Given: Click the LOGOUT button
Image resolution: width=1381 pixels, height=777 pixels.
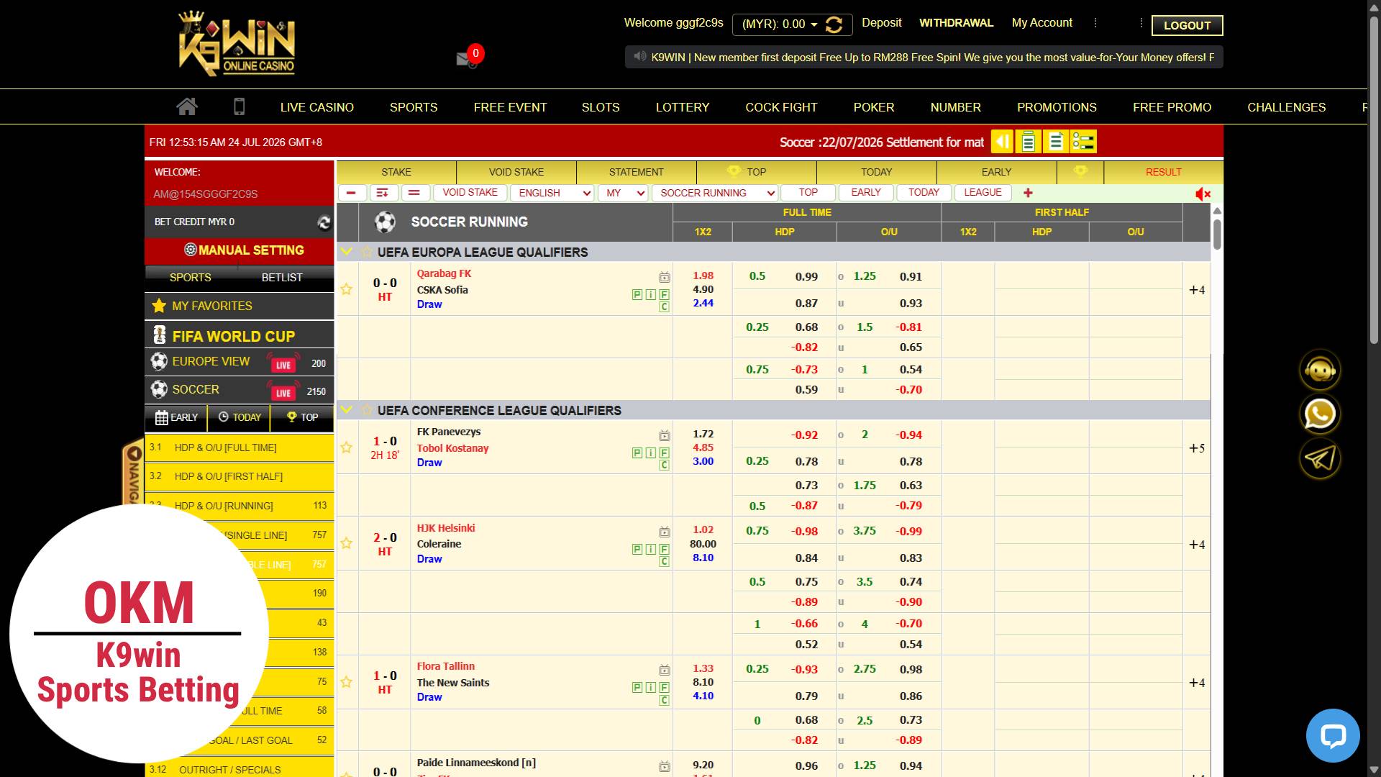Looking at the screenshot, I should [x=1187, y=25].
